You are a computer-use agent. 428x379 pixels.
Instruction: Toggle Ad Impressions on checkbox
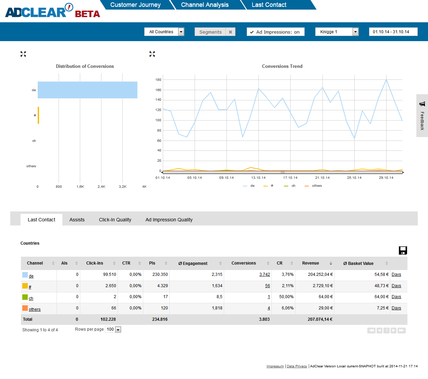252,32
